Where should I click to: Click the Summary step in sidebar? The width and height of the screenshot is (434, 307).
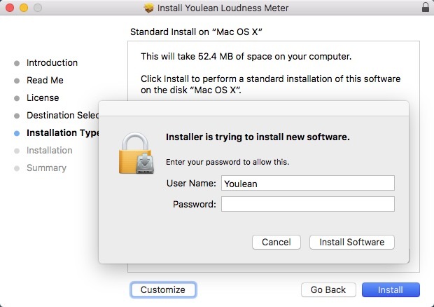pyautogui.click(x=46, y=168)
